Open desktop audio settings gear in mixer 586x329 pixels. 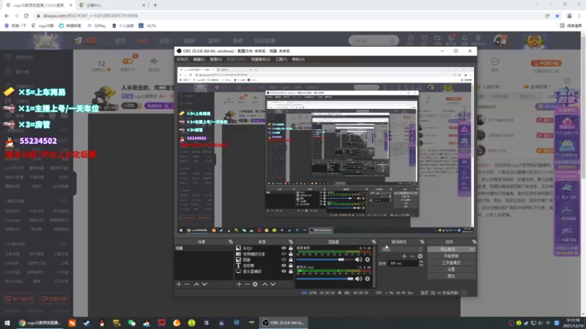[x=368, y=260]
